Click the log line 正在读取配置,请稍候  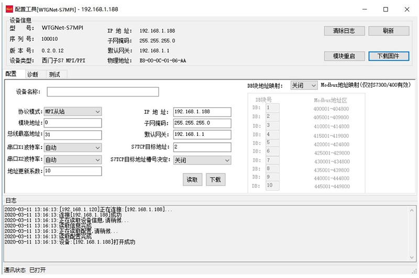click(61, 231)
